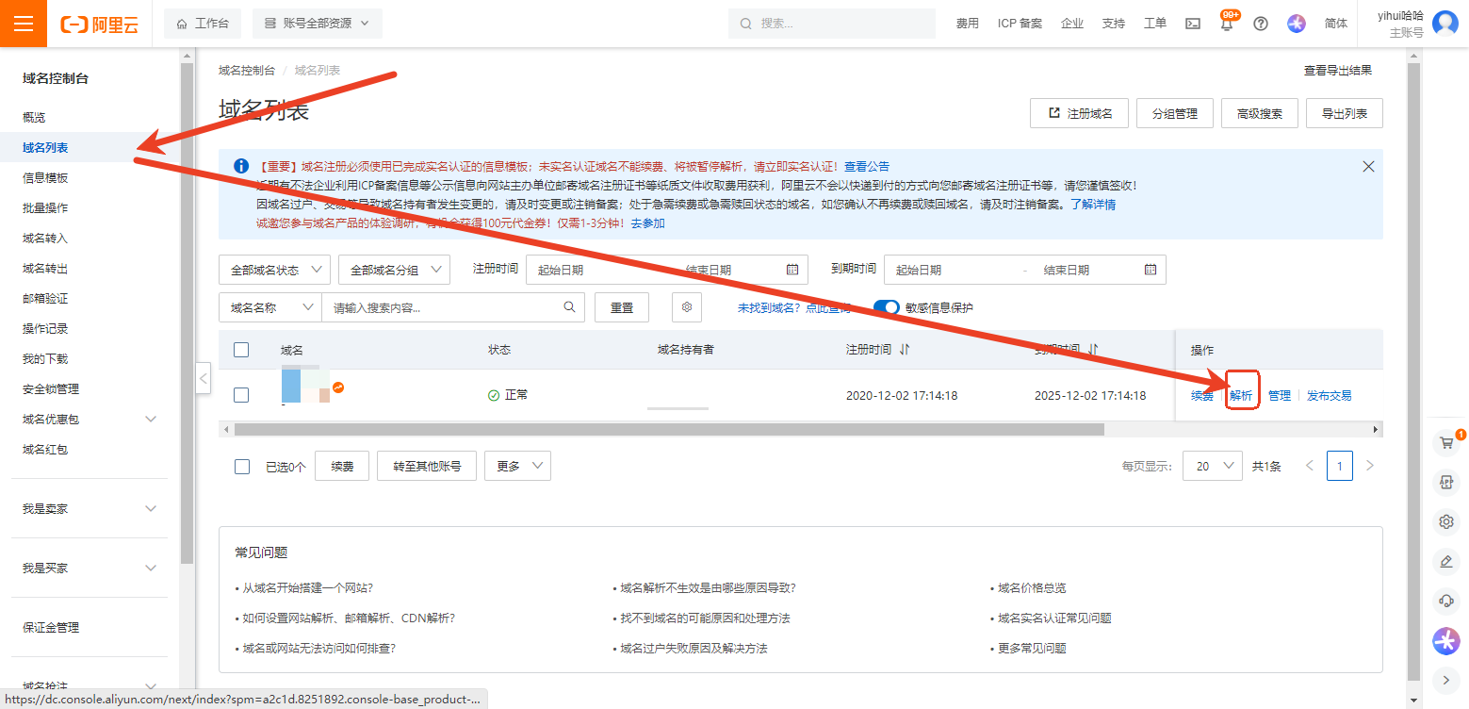The width and height of the screenshot is (1469, 709).
Task: Click the search magnifier in domain search box
Action: pos(569,307)
